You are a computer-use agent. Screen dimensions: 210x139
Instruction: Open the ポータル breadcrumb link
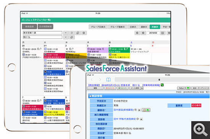coord(26,20)
